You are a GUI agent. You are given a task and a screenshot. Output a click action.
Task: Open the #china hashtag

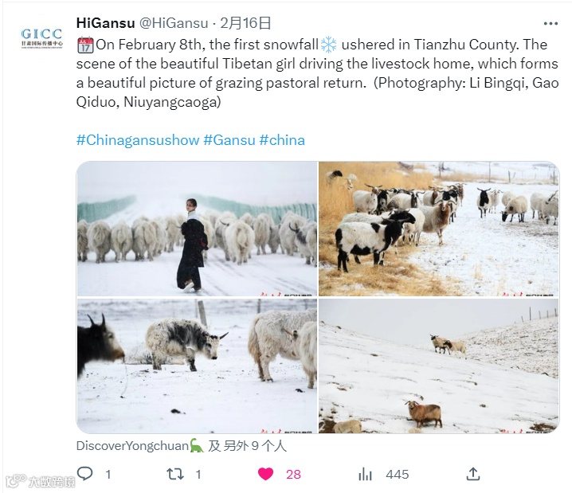tap(282, 140)
